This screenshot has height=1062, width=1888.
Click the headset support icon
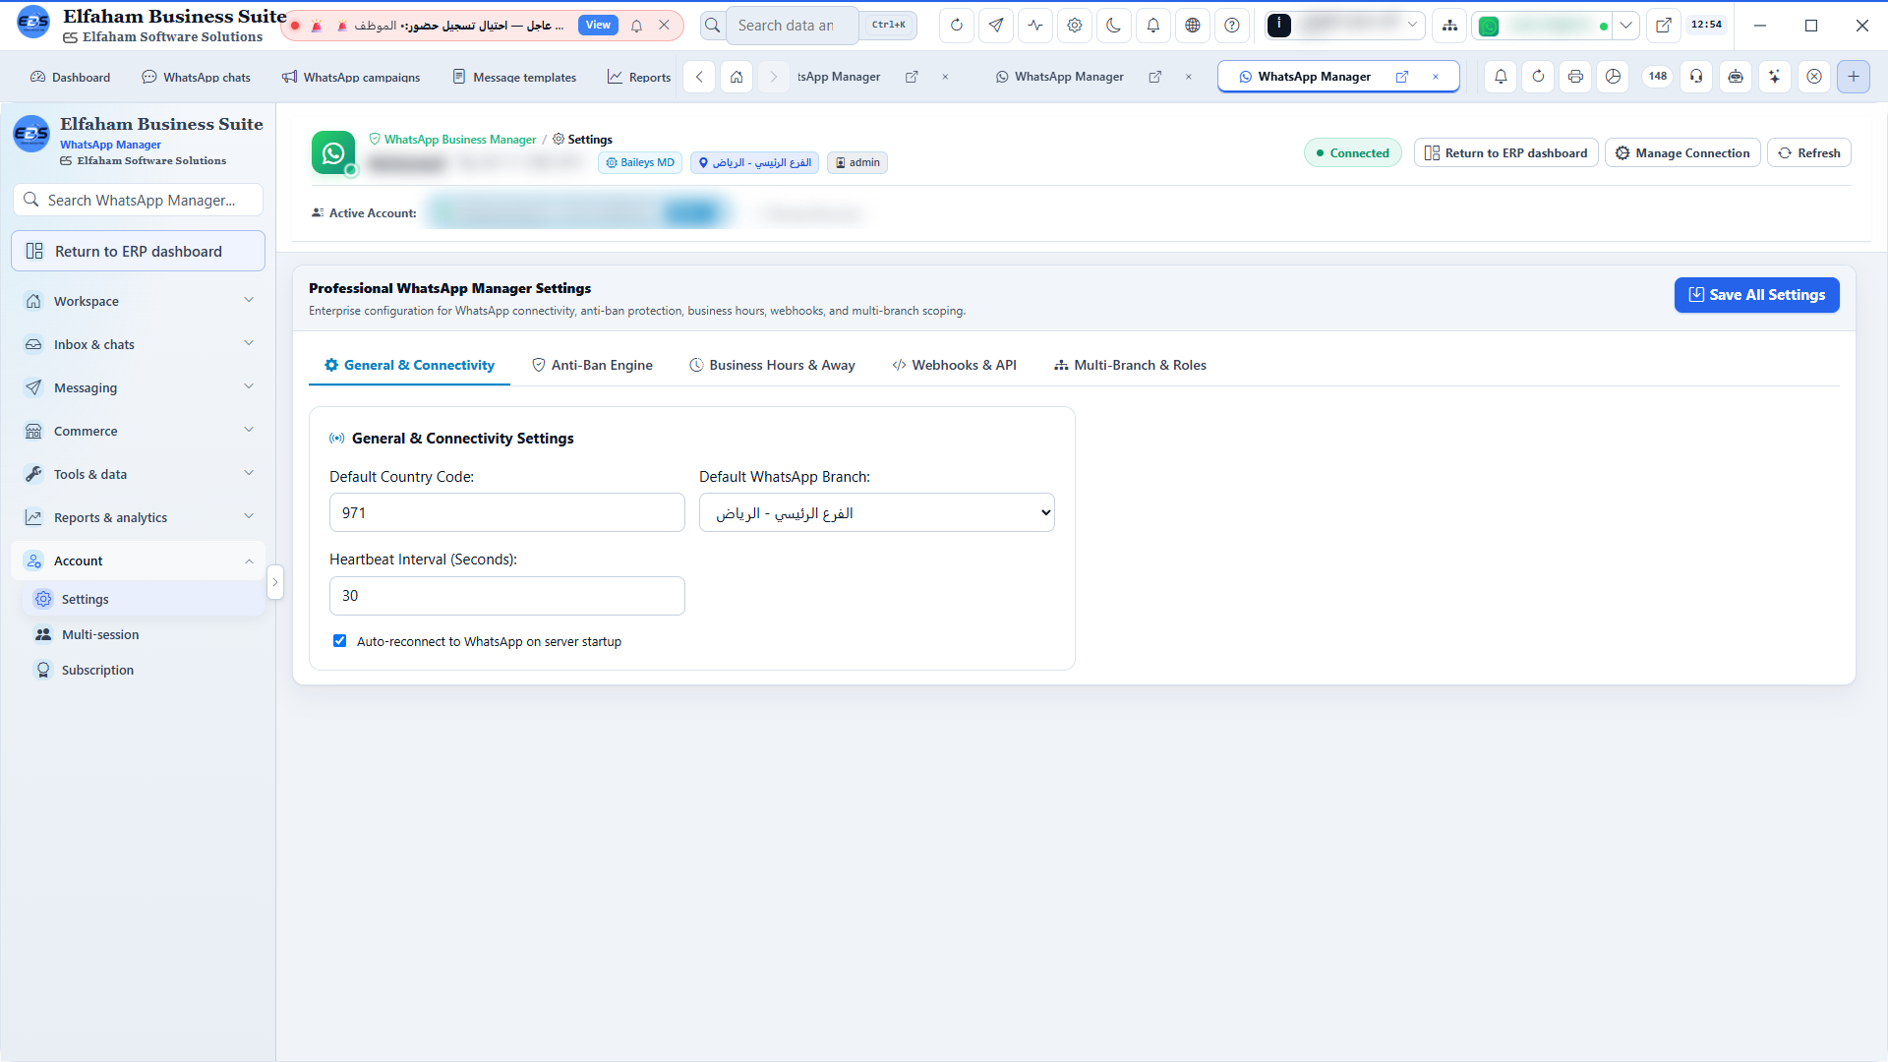[1697, 77]
